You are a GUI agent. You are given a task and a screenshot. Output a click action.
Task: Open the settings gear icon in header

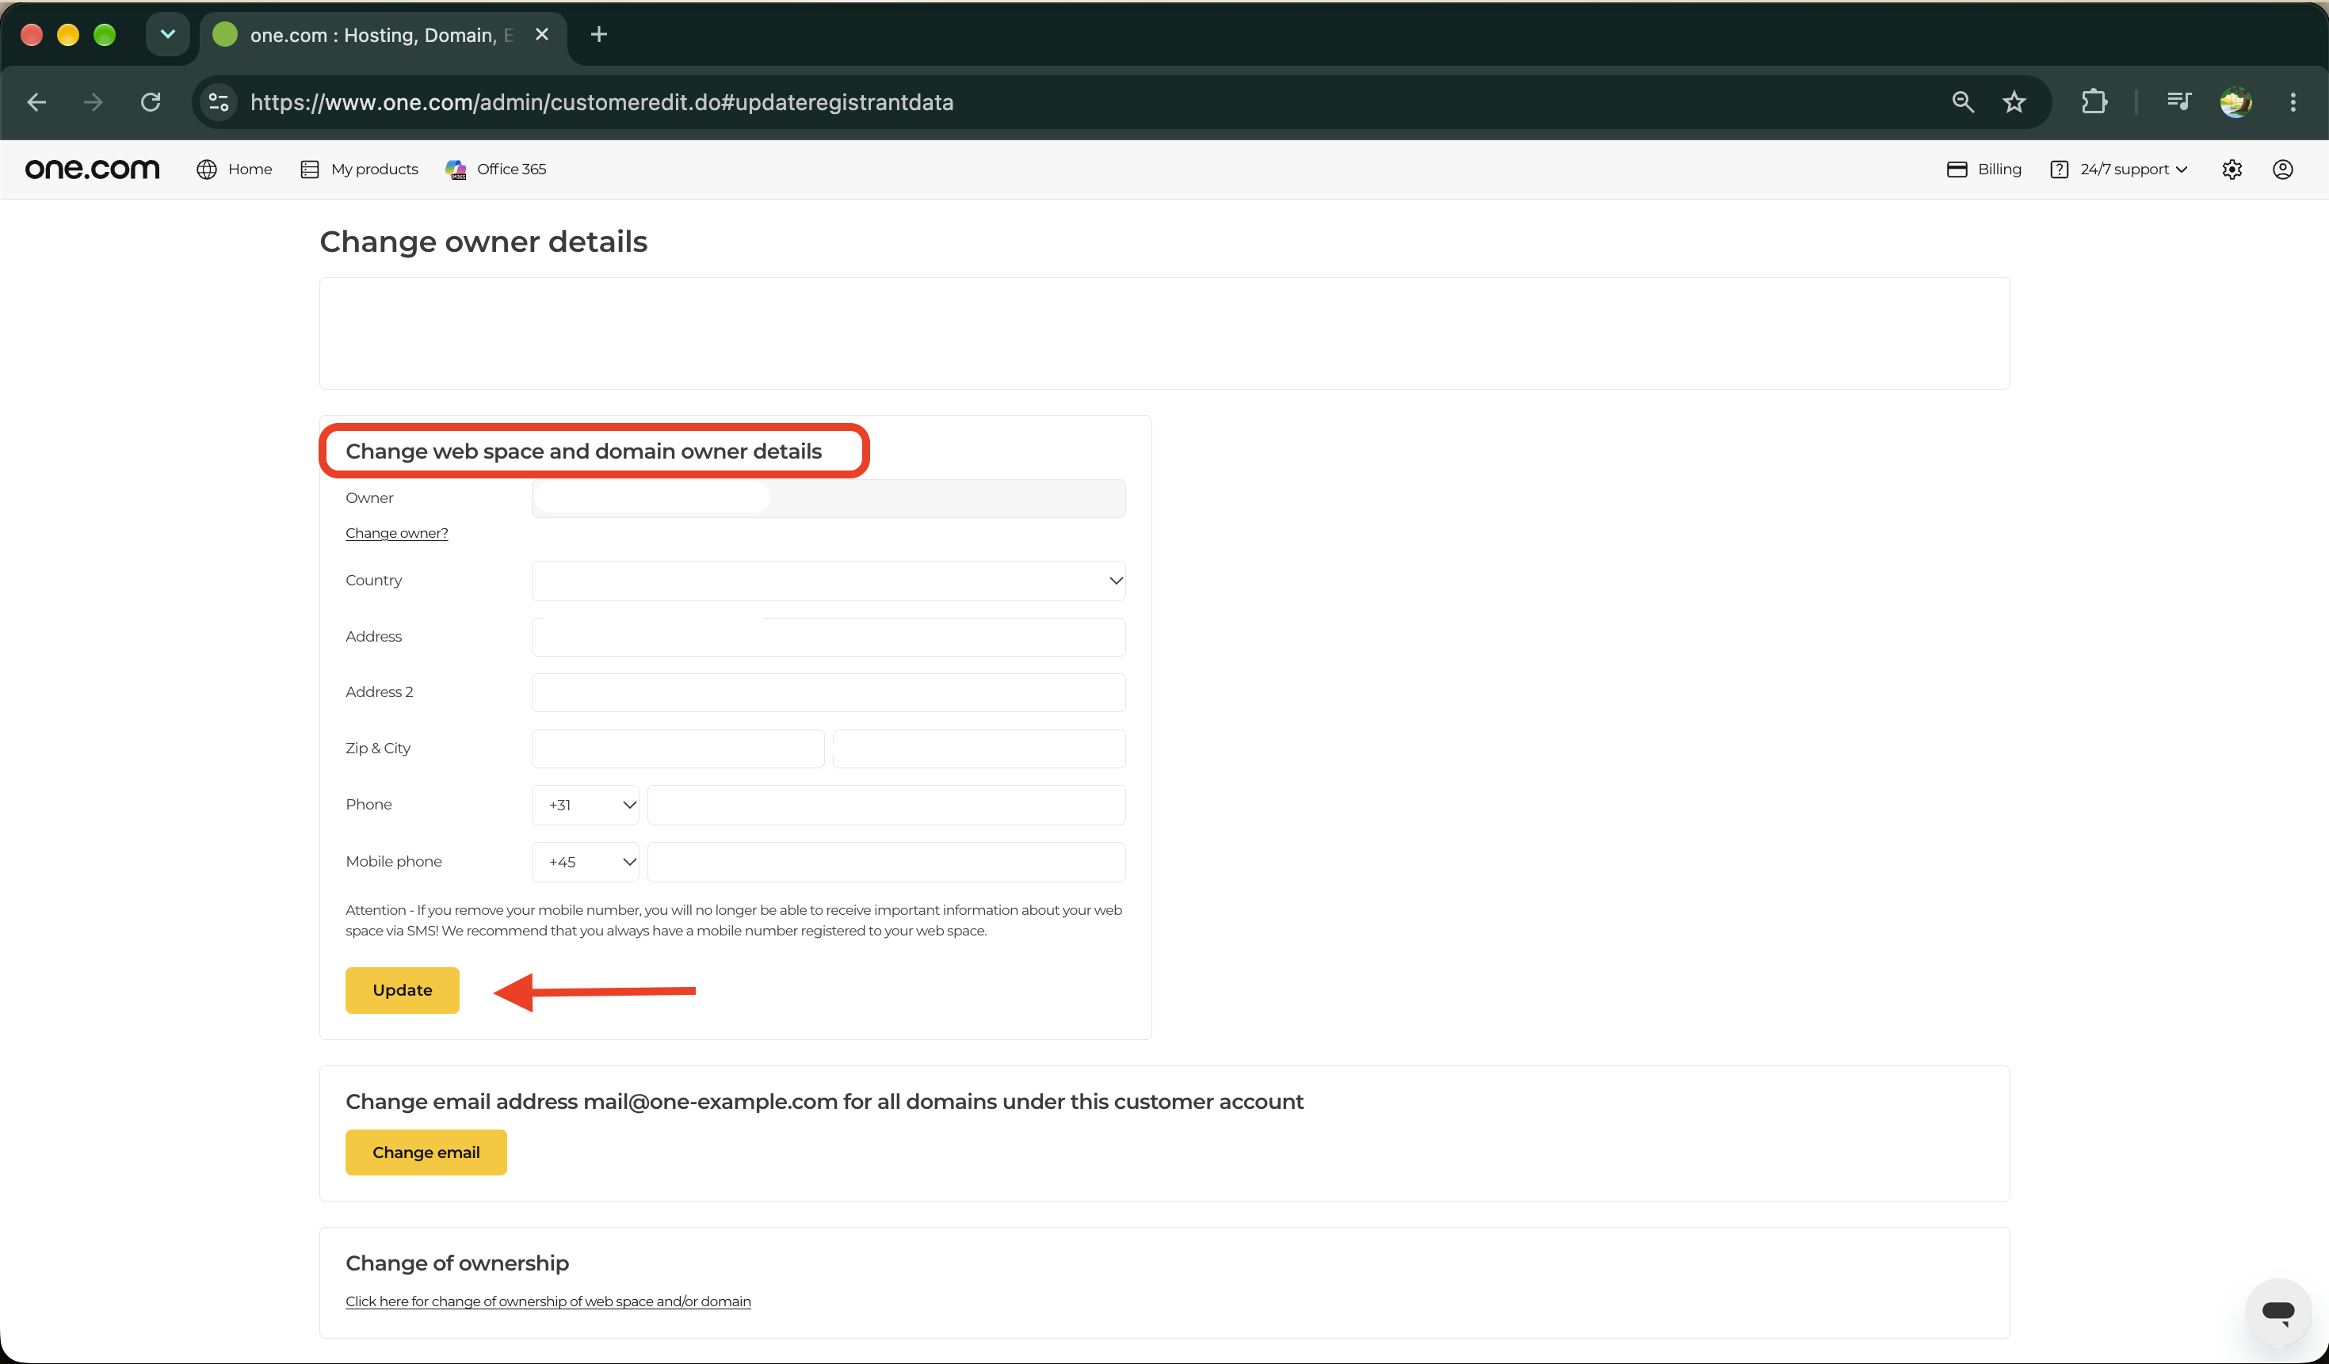[2232, 169]
